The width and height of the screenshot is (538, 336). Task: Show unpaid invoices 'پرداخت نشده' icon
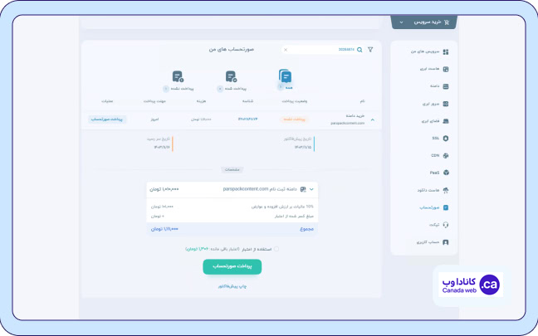pyautogui.click(x=178, y=78)
